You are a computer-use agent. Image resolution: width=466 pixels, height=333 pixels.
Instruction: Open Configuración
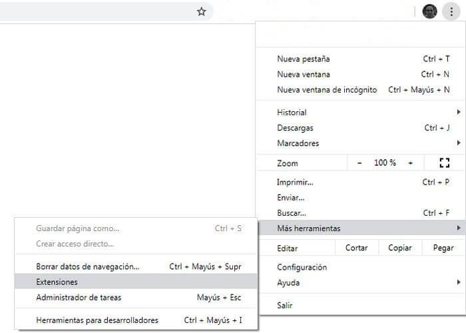pyautogui.click(x=361, y=267)
